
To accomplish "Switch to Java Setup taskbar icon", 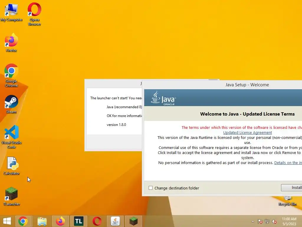I will coord(115,221).
